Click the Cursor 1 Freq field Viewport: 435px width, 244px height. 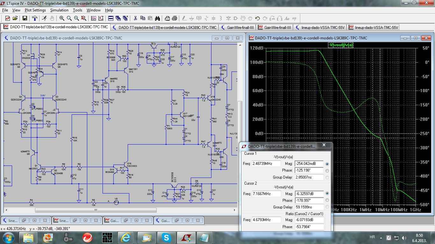point(266,164)
